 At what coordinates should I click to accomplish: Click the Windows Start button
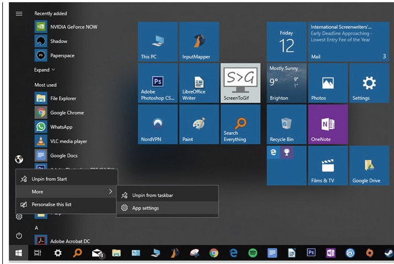[x=19, y=253]
